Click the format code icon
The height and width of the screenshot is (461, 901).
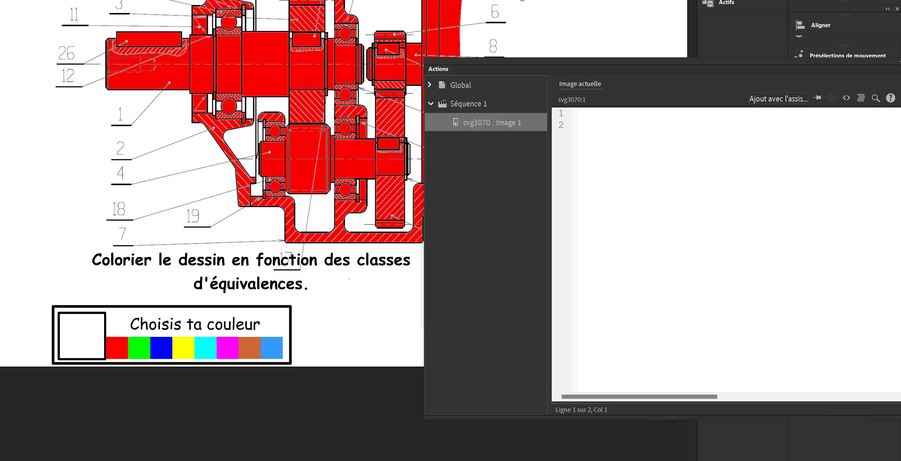coord(861,98)
